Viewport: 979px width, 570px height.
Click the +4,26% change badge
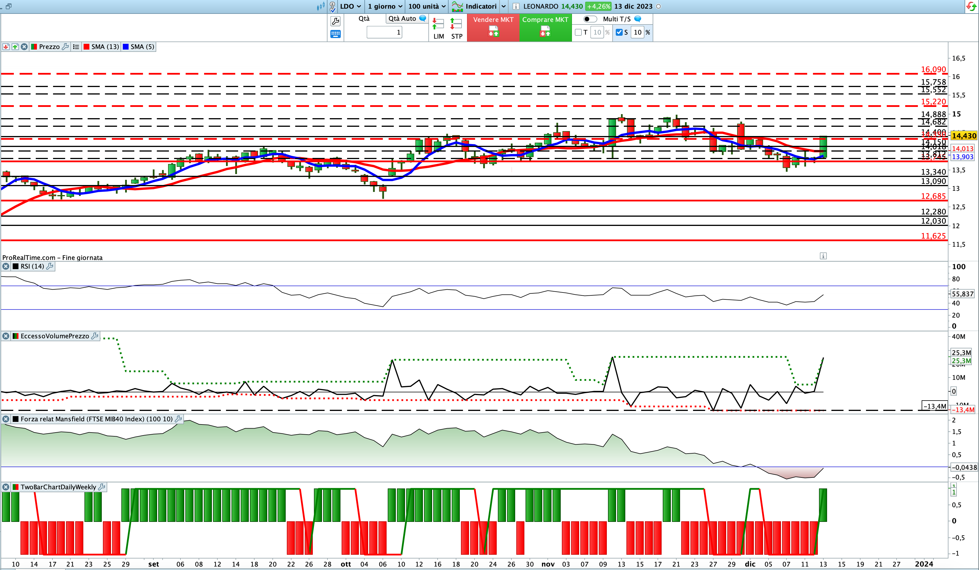(599, 6)
